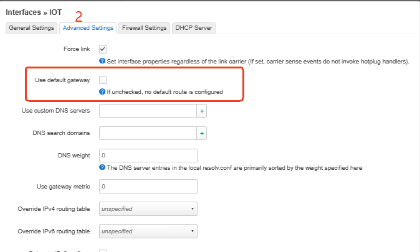The width and height of the screenshot is (420, 252).
Task: Enable the Use default gateway checkbox
Action: [x=103, y=80]
